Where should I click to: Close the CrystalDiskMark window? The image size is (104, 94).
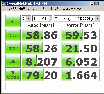pyautogui.click(x=101, y=4)
